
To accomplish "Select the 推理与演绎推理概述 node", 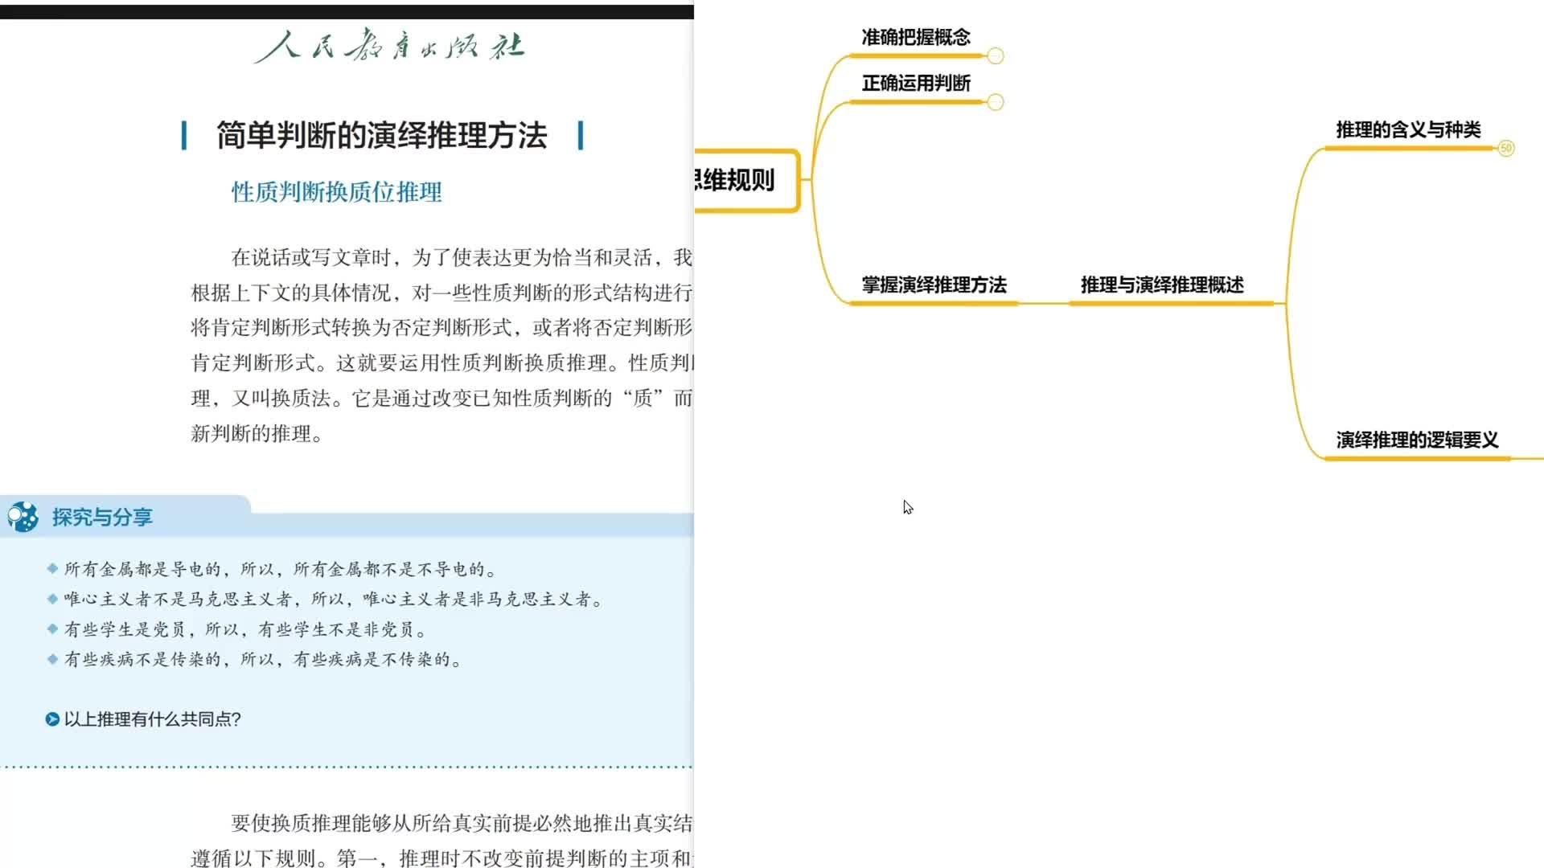I will [1162, 285].
